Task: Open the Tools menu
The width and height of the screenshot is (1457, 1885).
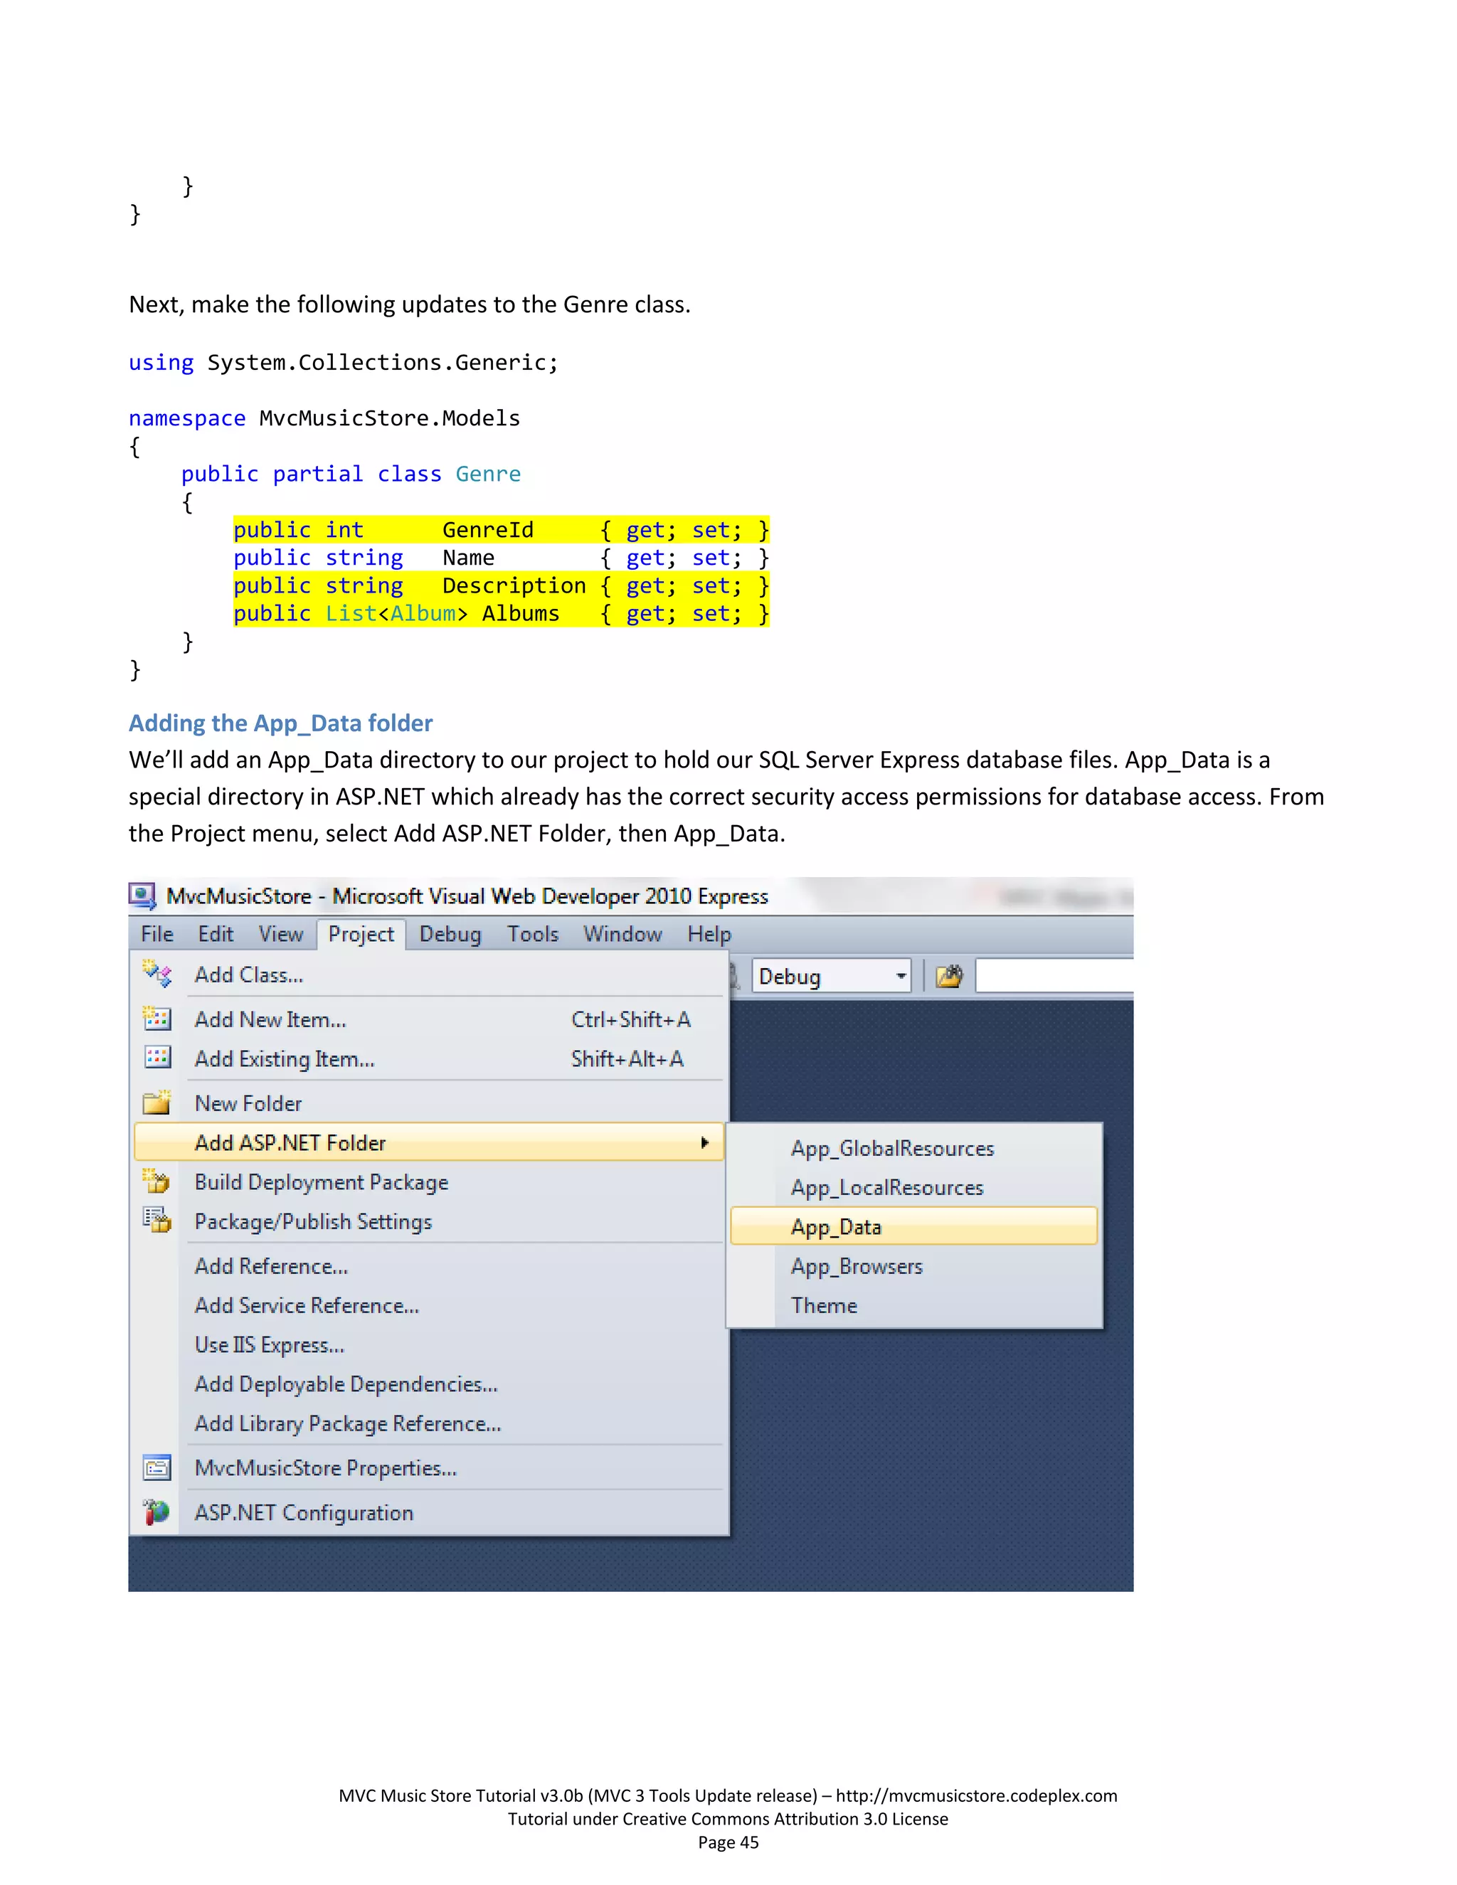Action: [x=533, y=934]
